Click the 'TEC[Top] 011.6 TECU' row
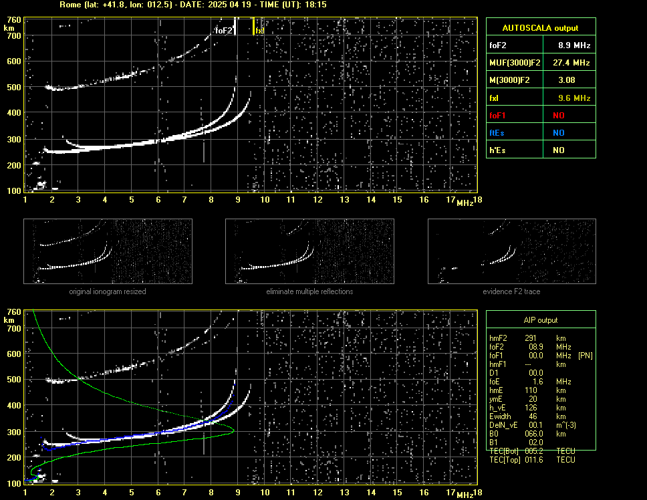647x500 pixels. [x=532, y=459]
